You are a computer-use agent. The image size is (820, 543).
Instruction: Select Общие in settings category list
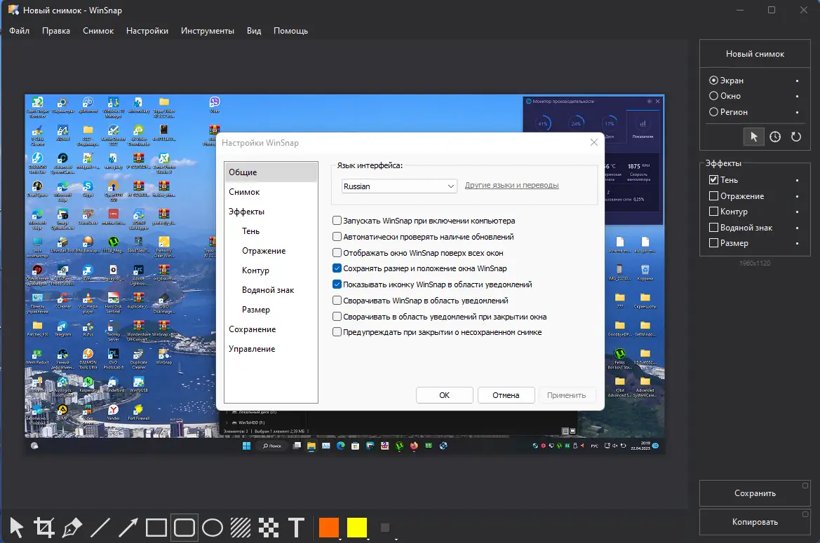click(271, 172)
